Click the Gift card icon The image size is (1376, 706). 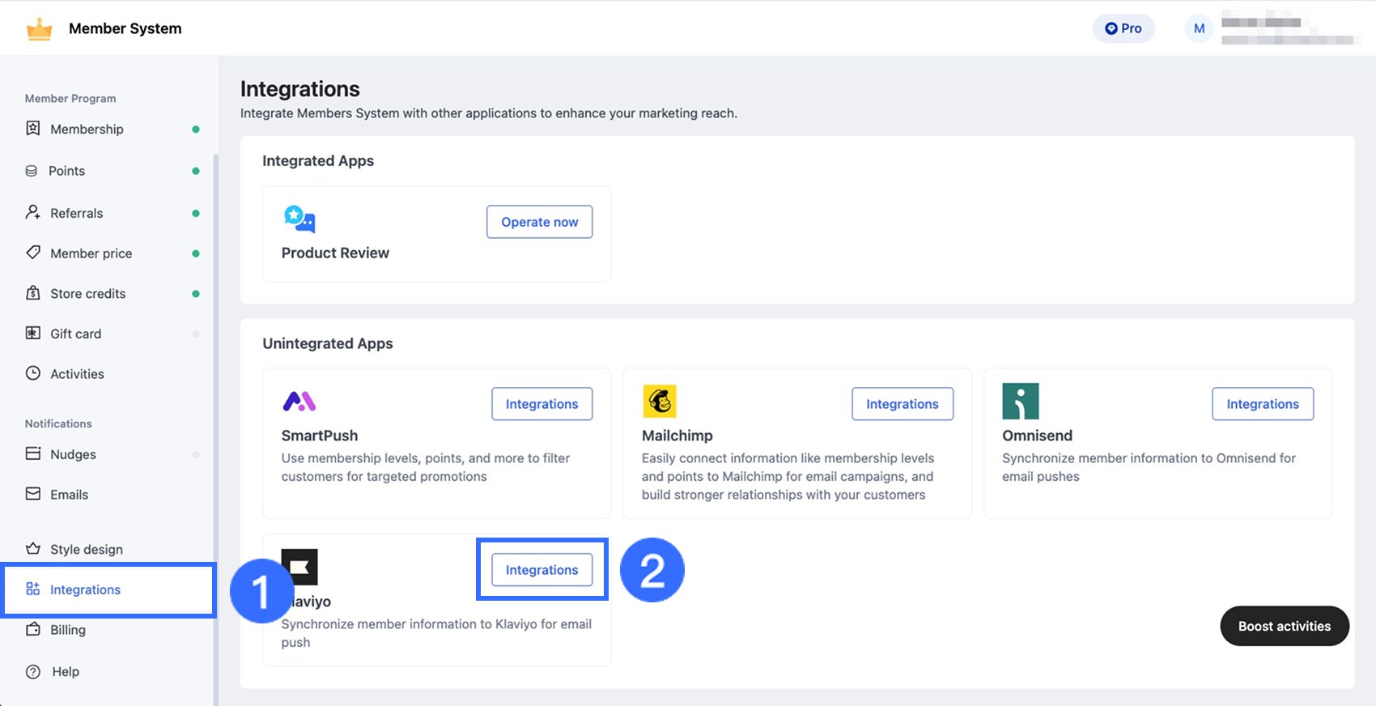(33, 334)
